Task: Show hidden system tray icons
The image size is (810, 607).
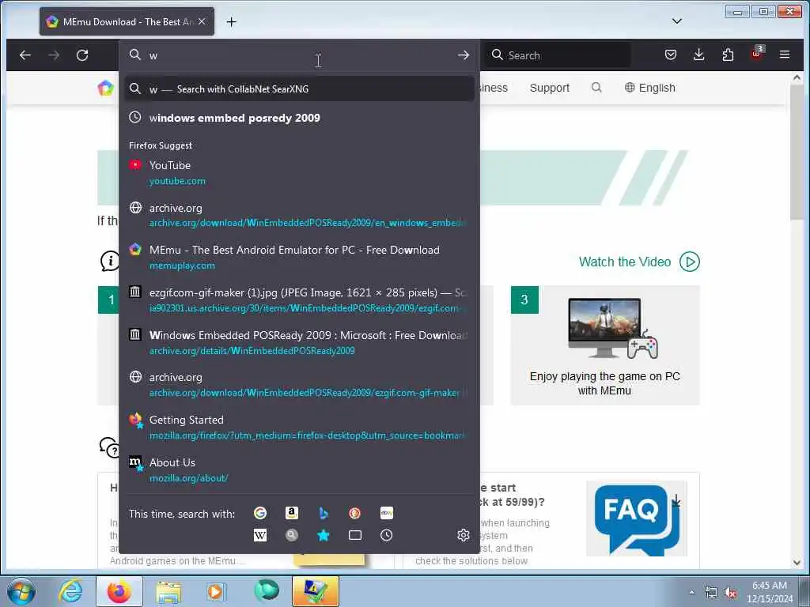Action: pos(691,592)
